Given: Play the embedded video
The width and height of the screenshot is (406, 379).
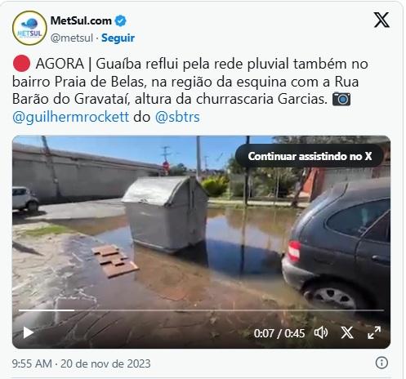Looking at the screenshot, I should 28,332.
